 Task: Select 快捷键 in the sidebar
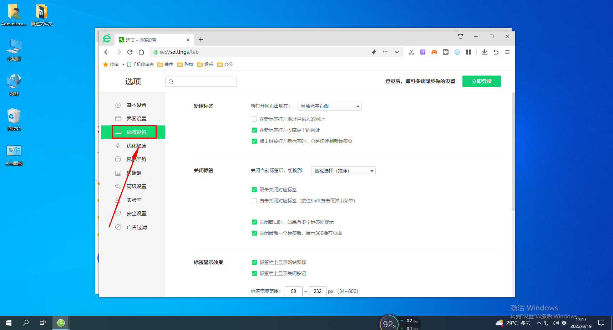133,173
